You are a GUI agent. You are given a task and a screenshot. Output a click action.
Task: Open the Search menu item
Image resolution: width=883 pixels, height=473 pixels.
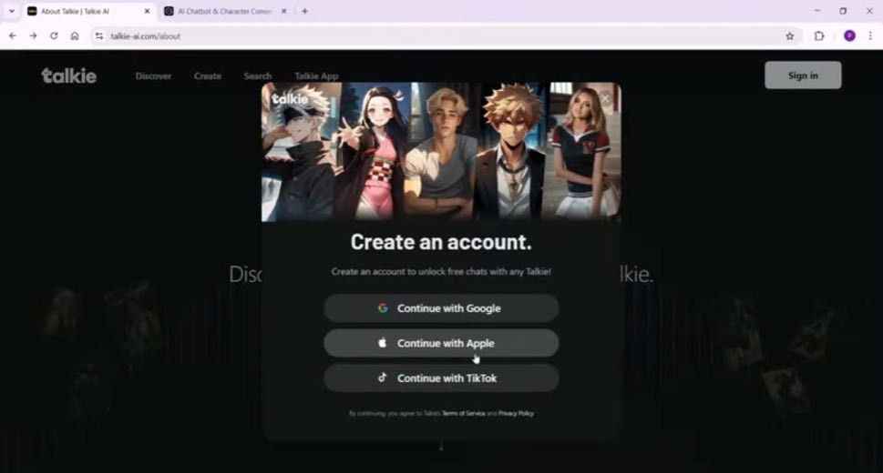click(x=258, y=75)
